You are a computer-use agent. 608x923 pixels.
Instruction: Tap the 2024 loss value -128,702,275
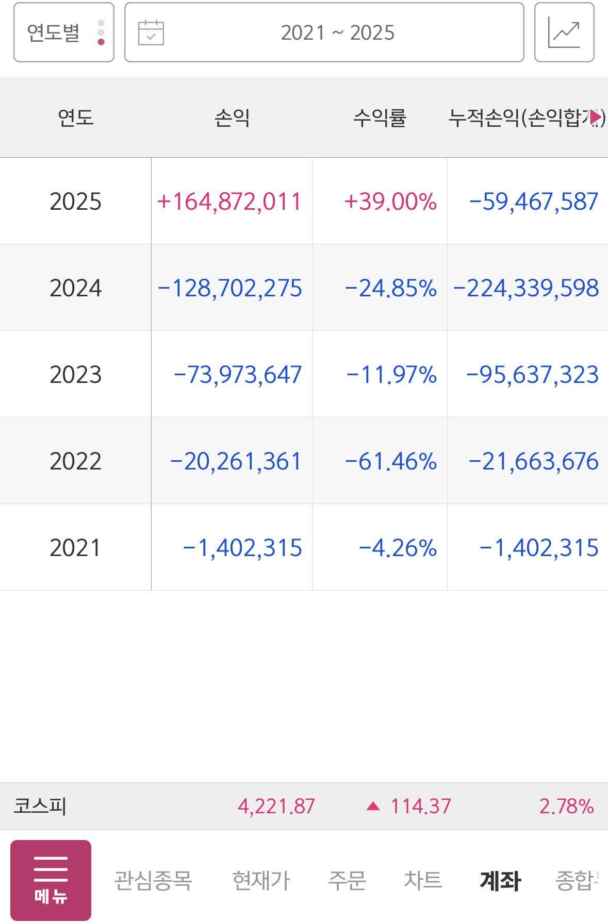click(230, 288)
